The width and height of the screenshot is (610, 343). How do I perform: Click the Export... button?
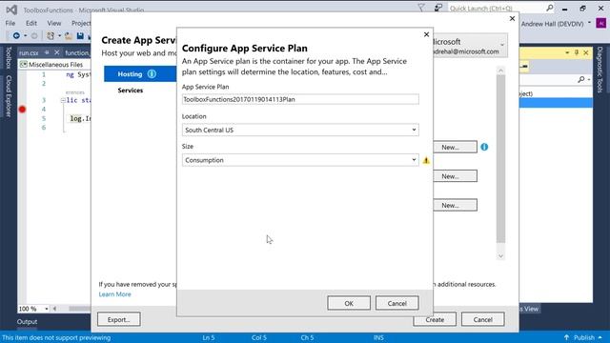[x=118, y=320]
